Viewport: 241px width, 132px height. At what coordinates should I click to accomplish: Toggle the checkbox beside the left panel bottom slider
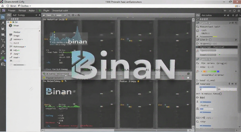(11, 65)
